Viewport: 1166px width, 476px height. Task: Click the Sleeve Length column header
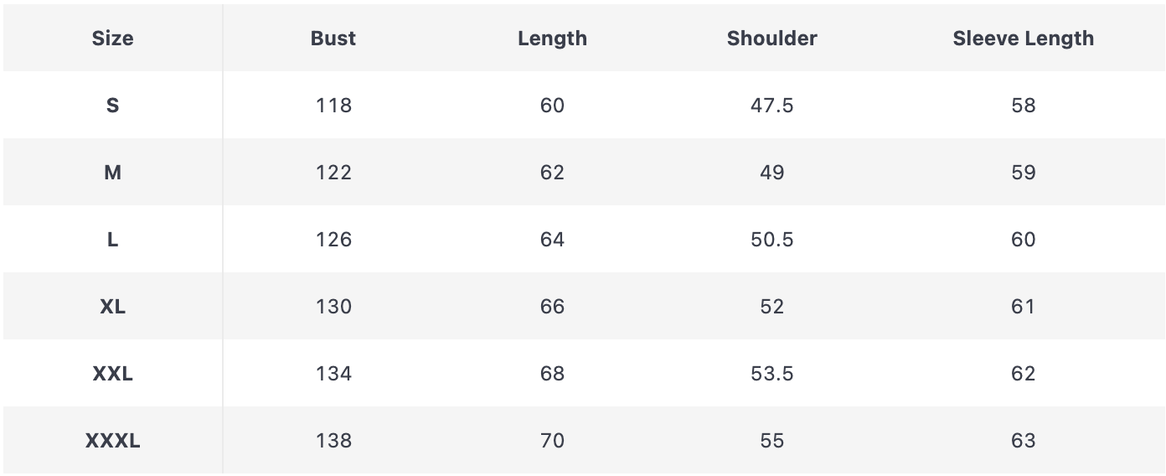[x=1023, y=39]
